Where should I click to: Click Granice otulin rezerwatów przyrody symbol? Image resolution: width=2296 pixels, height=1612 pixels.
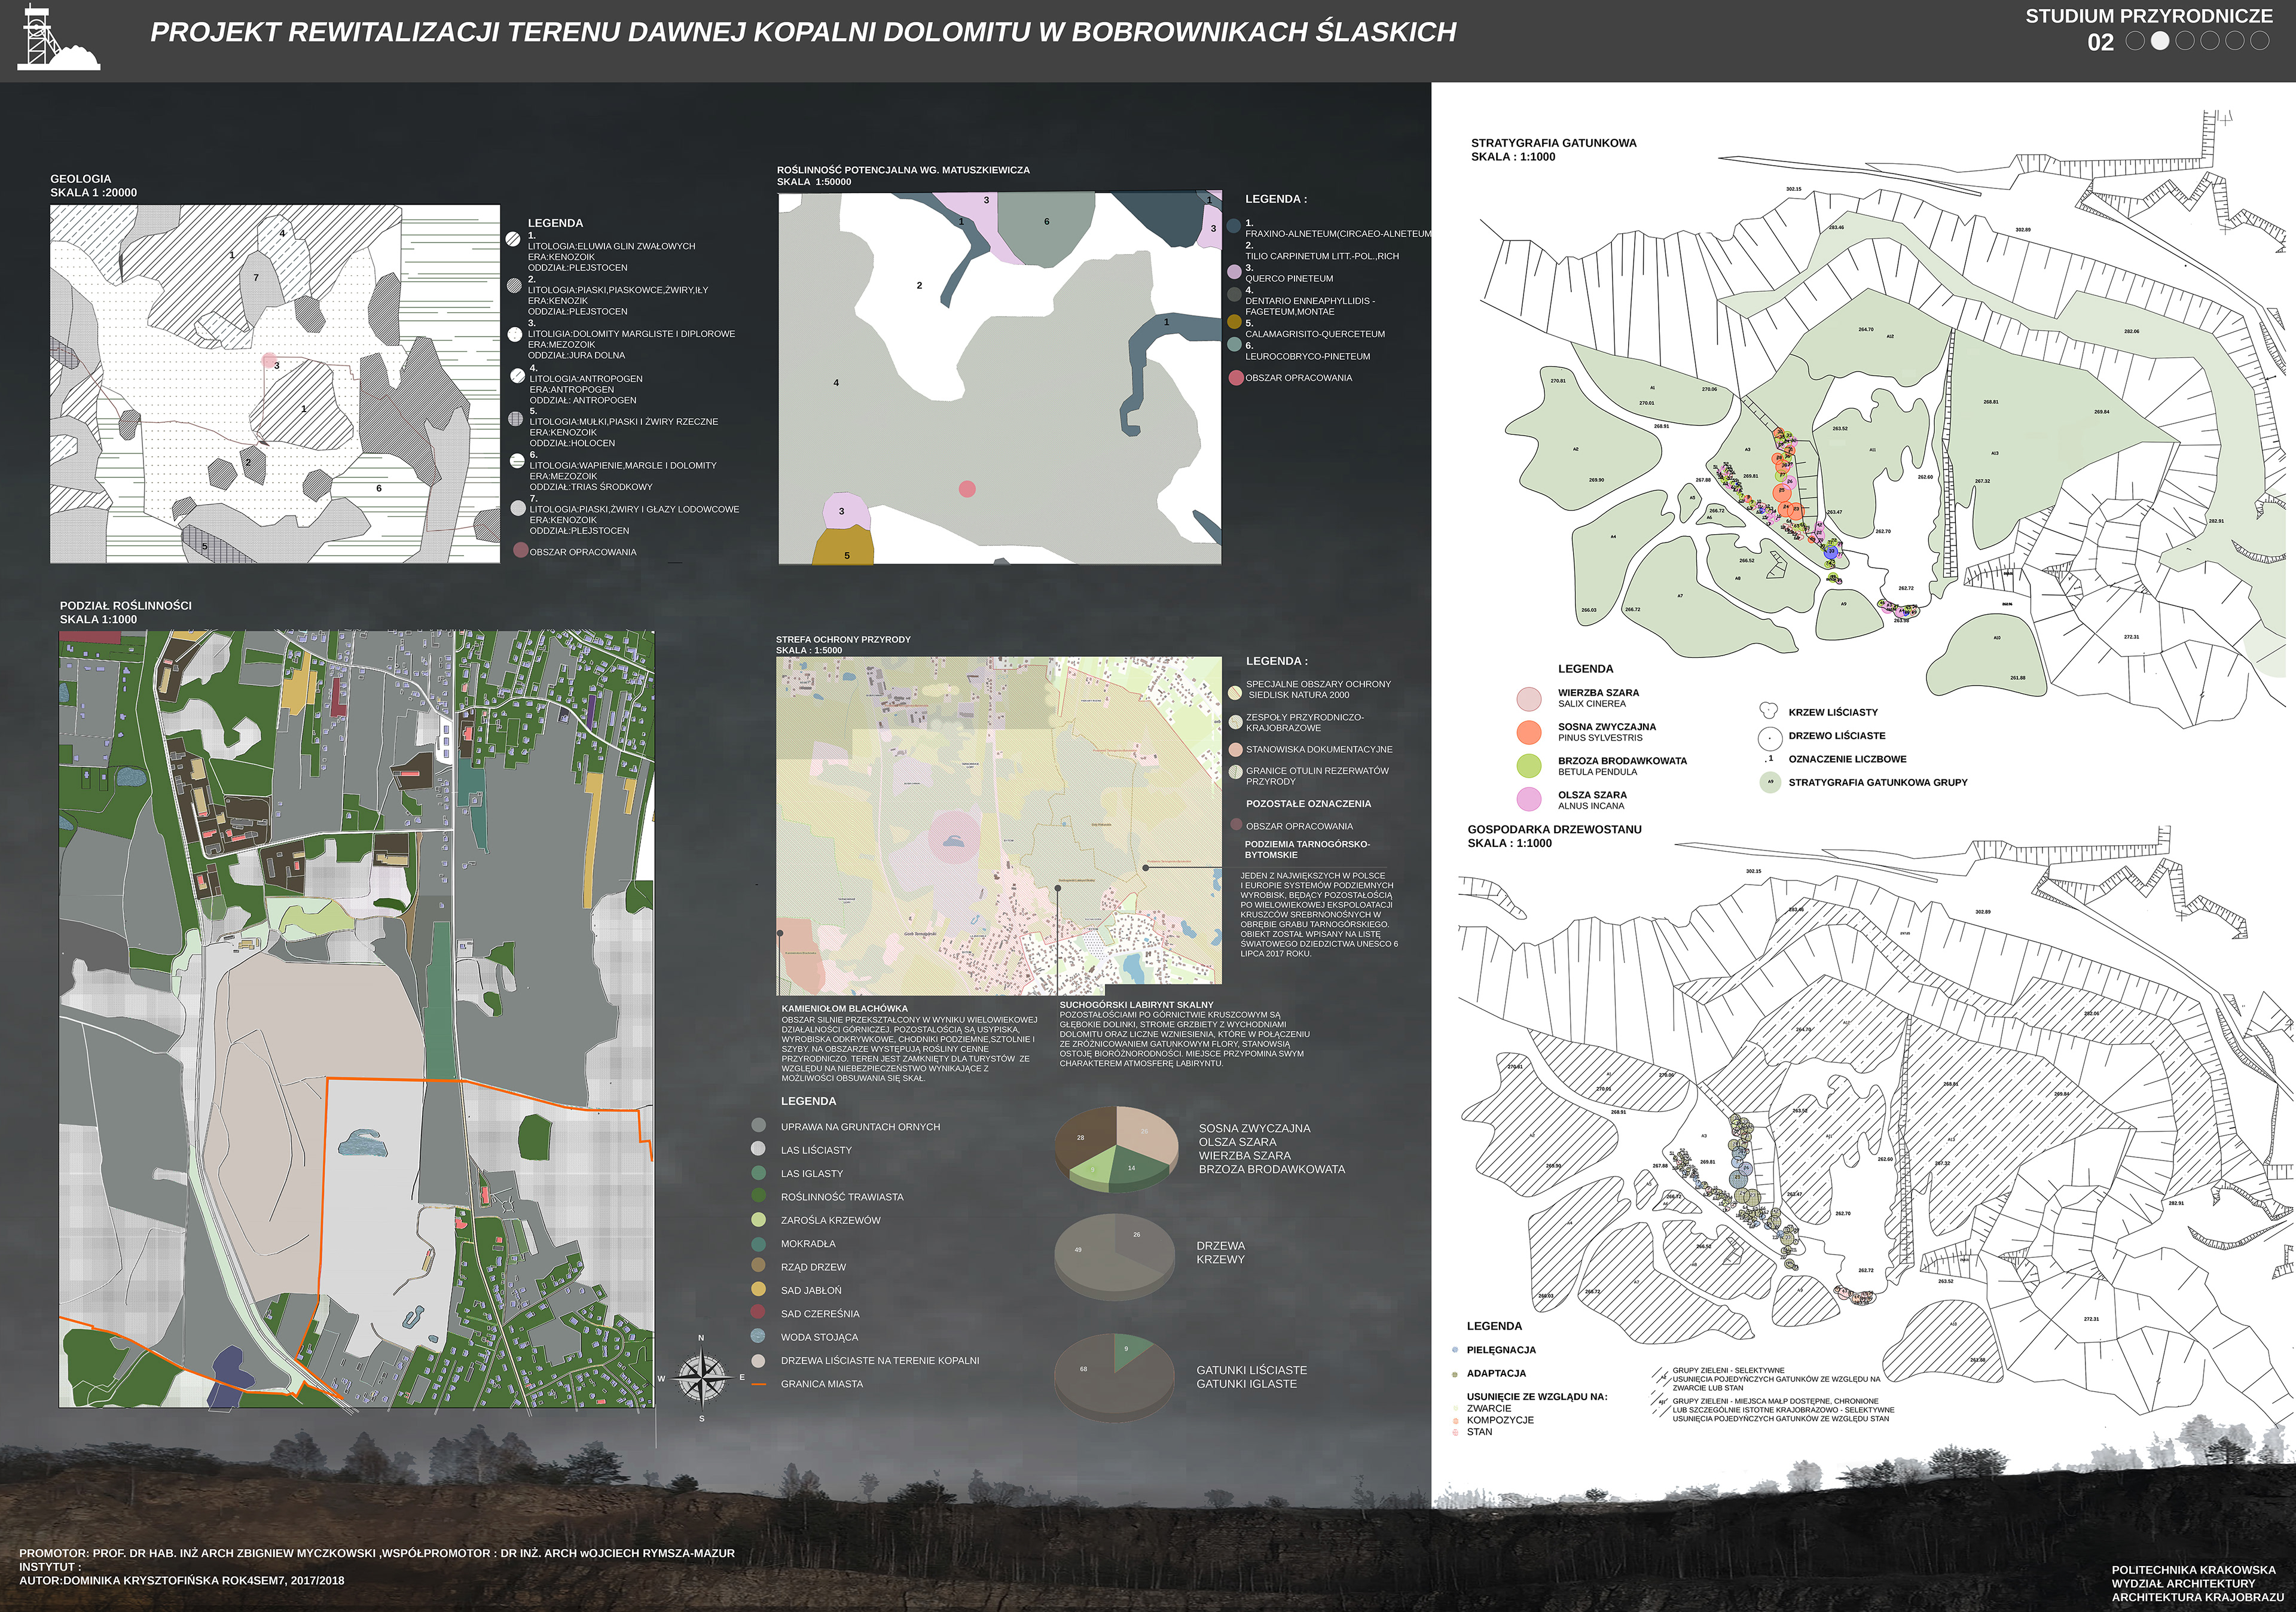[1236, 772]
